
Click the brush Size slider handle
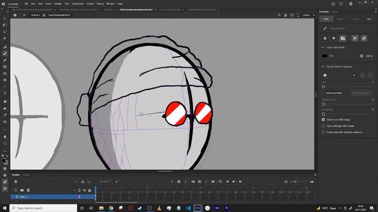tap(324, 87)
